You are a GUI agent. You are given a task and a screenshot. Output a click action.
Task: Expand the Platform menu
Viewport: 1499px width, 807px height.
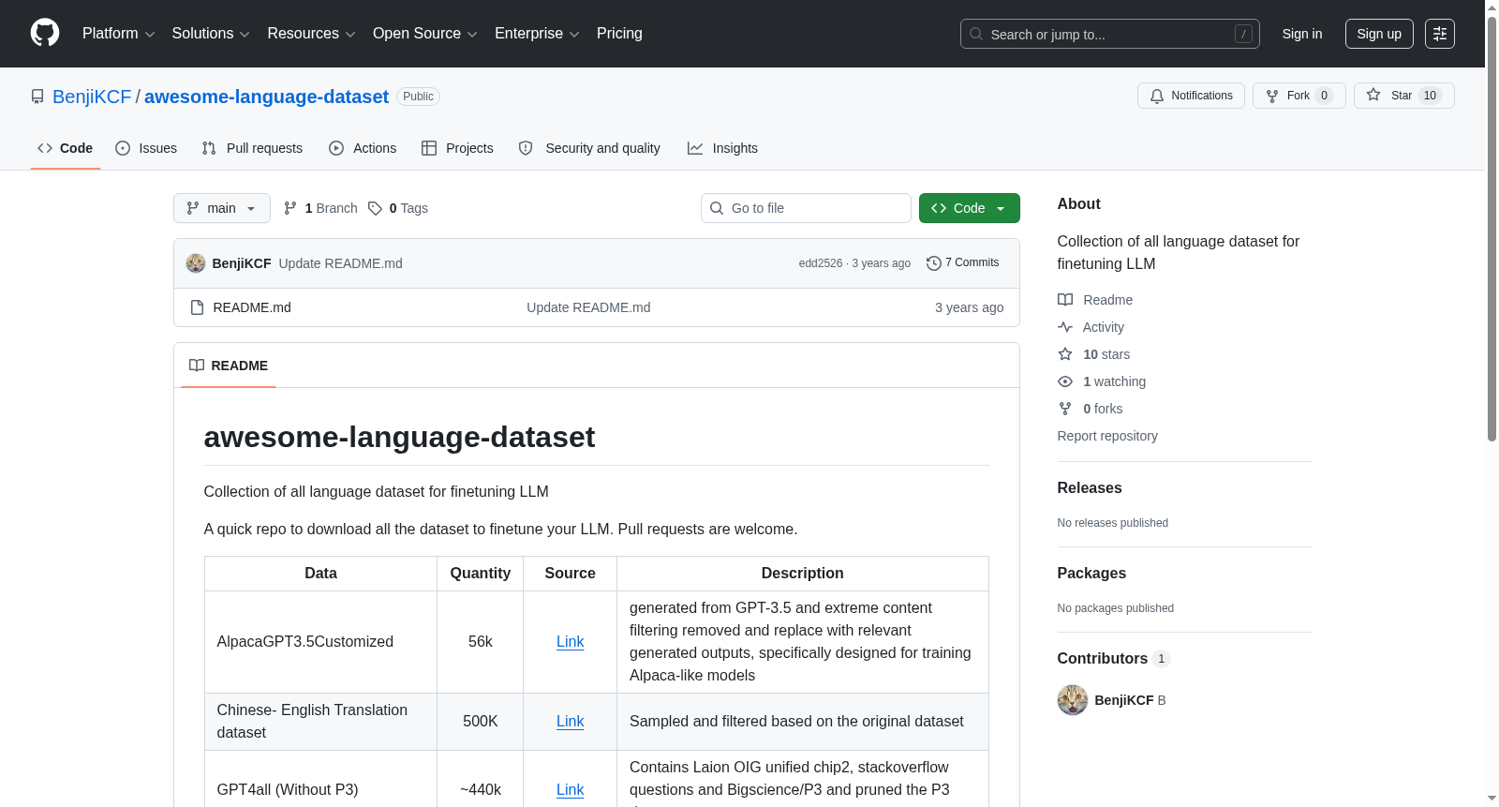tap(119, 34)
